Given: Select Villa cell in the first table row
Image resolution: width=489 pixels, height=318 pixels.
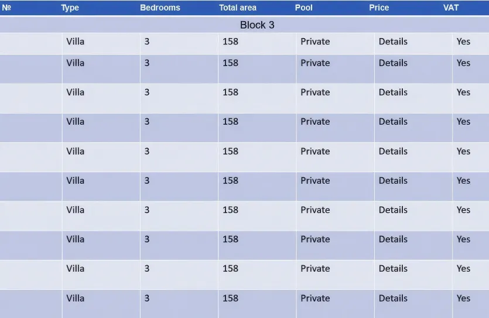Looking at the screenshot, I should [76, 42].
